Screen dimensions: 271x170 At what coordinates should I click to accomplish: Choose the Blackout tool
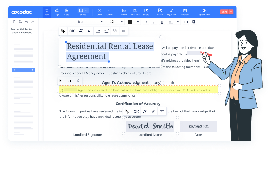tap(185, 12)
